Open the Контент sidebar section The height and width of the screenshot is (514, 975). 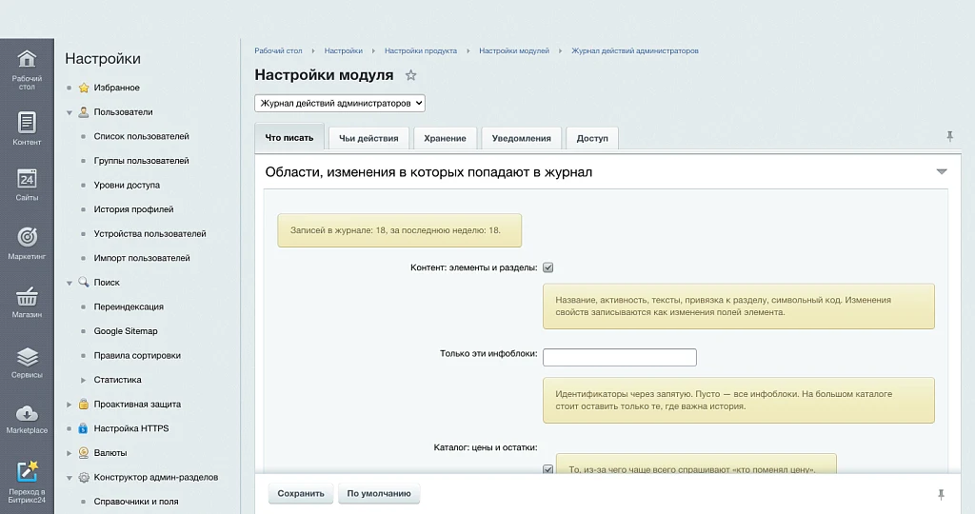(27, 128)
